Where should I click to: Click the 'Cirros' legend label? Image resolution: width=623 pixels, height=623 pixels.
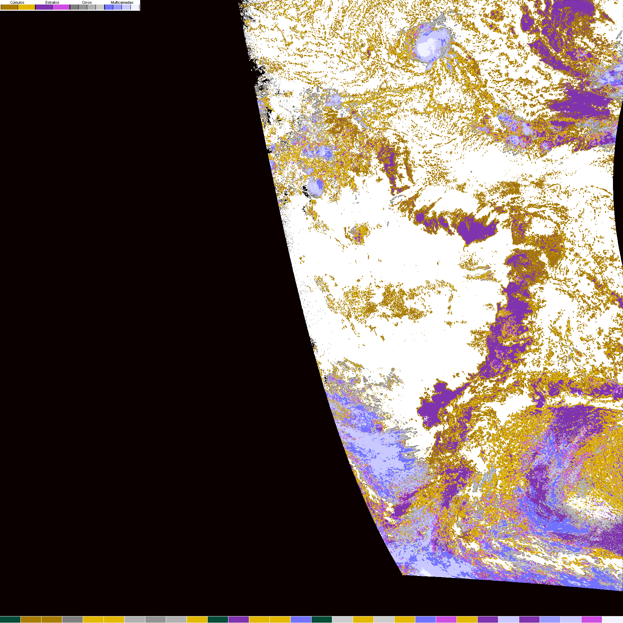pyautogui.click(x=87, y=2)
